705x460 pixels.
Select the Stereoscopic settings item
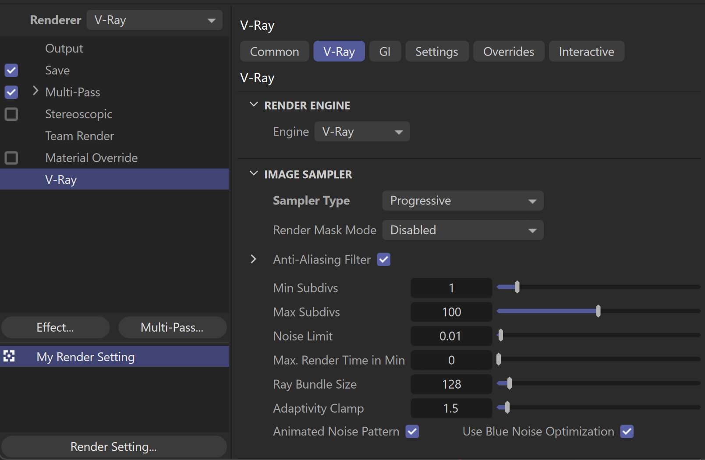[79, 114]
